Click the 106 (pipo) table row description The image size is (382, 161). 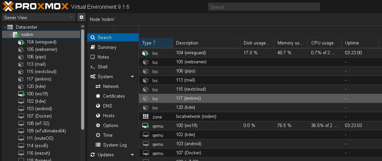point(186,71)
